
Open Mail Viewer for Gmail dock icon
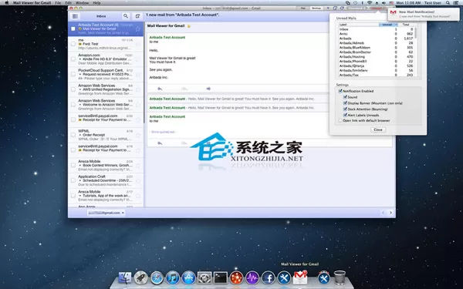click(300, 277)
